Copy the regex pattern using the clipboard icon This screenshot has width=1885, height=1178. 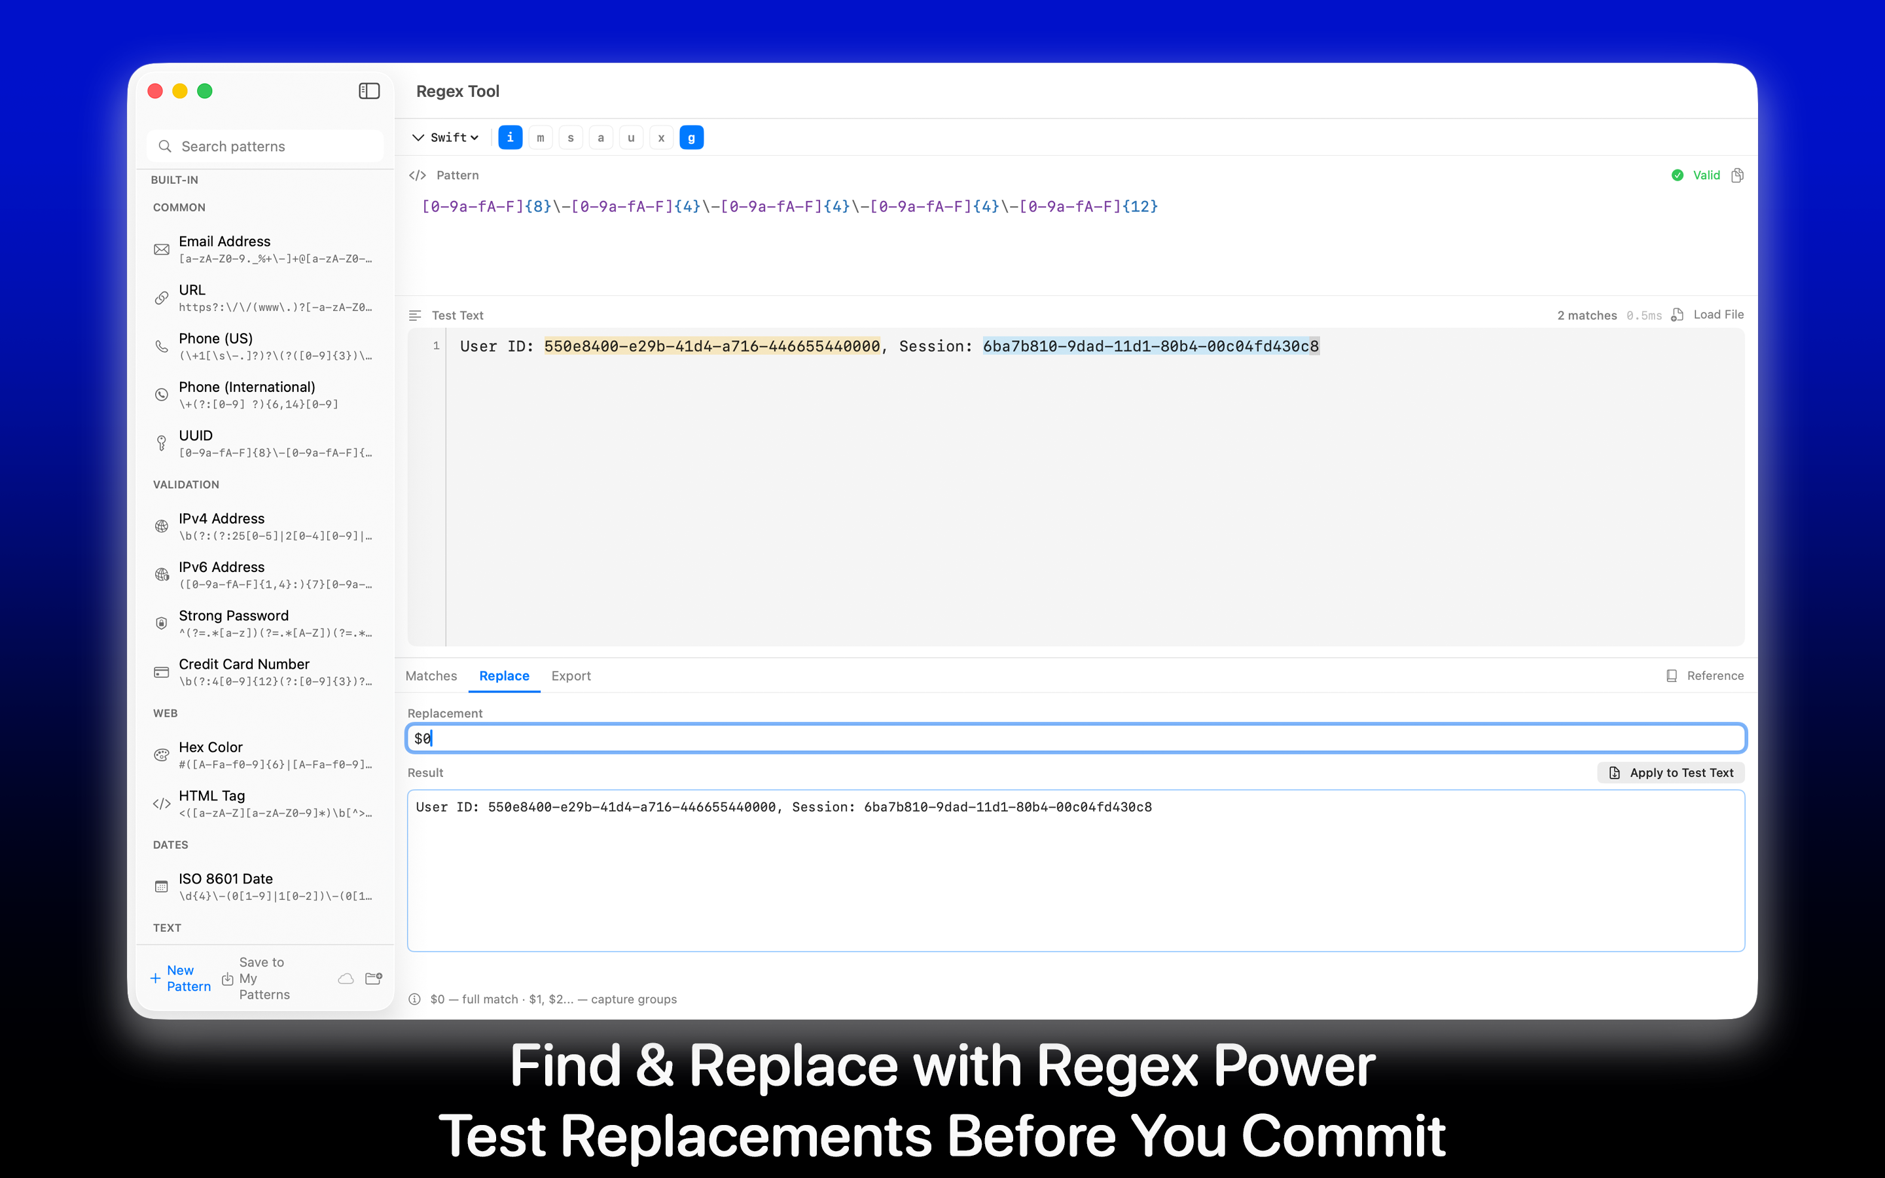[x=1738, y=175]
